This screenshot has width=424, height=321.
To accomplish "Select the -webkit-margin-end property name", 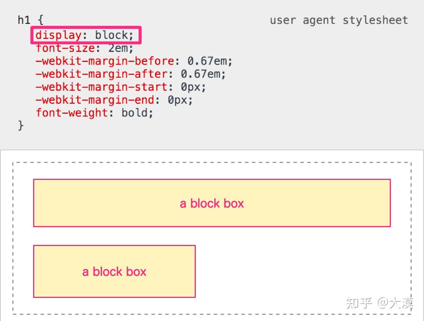I will 95,100.
